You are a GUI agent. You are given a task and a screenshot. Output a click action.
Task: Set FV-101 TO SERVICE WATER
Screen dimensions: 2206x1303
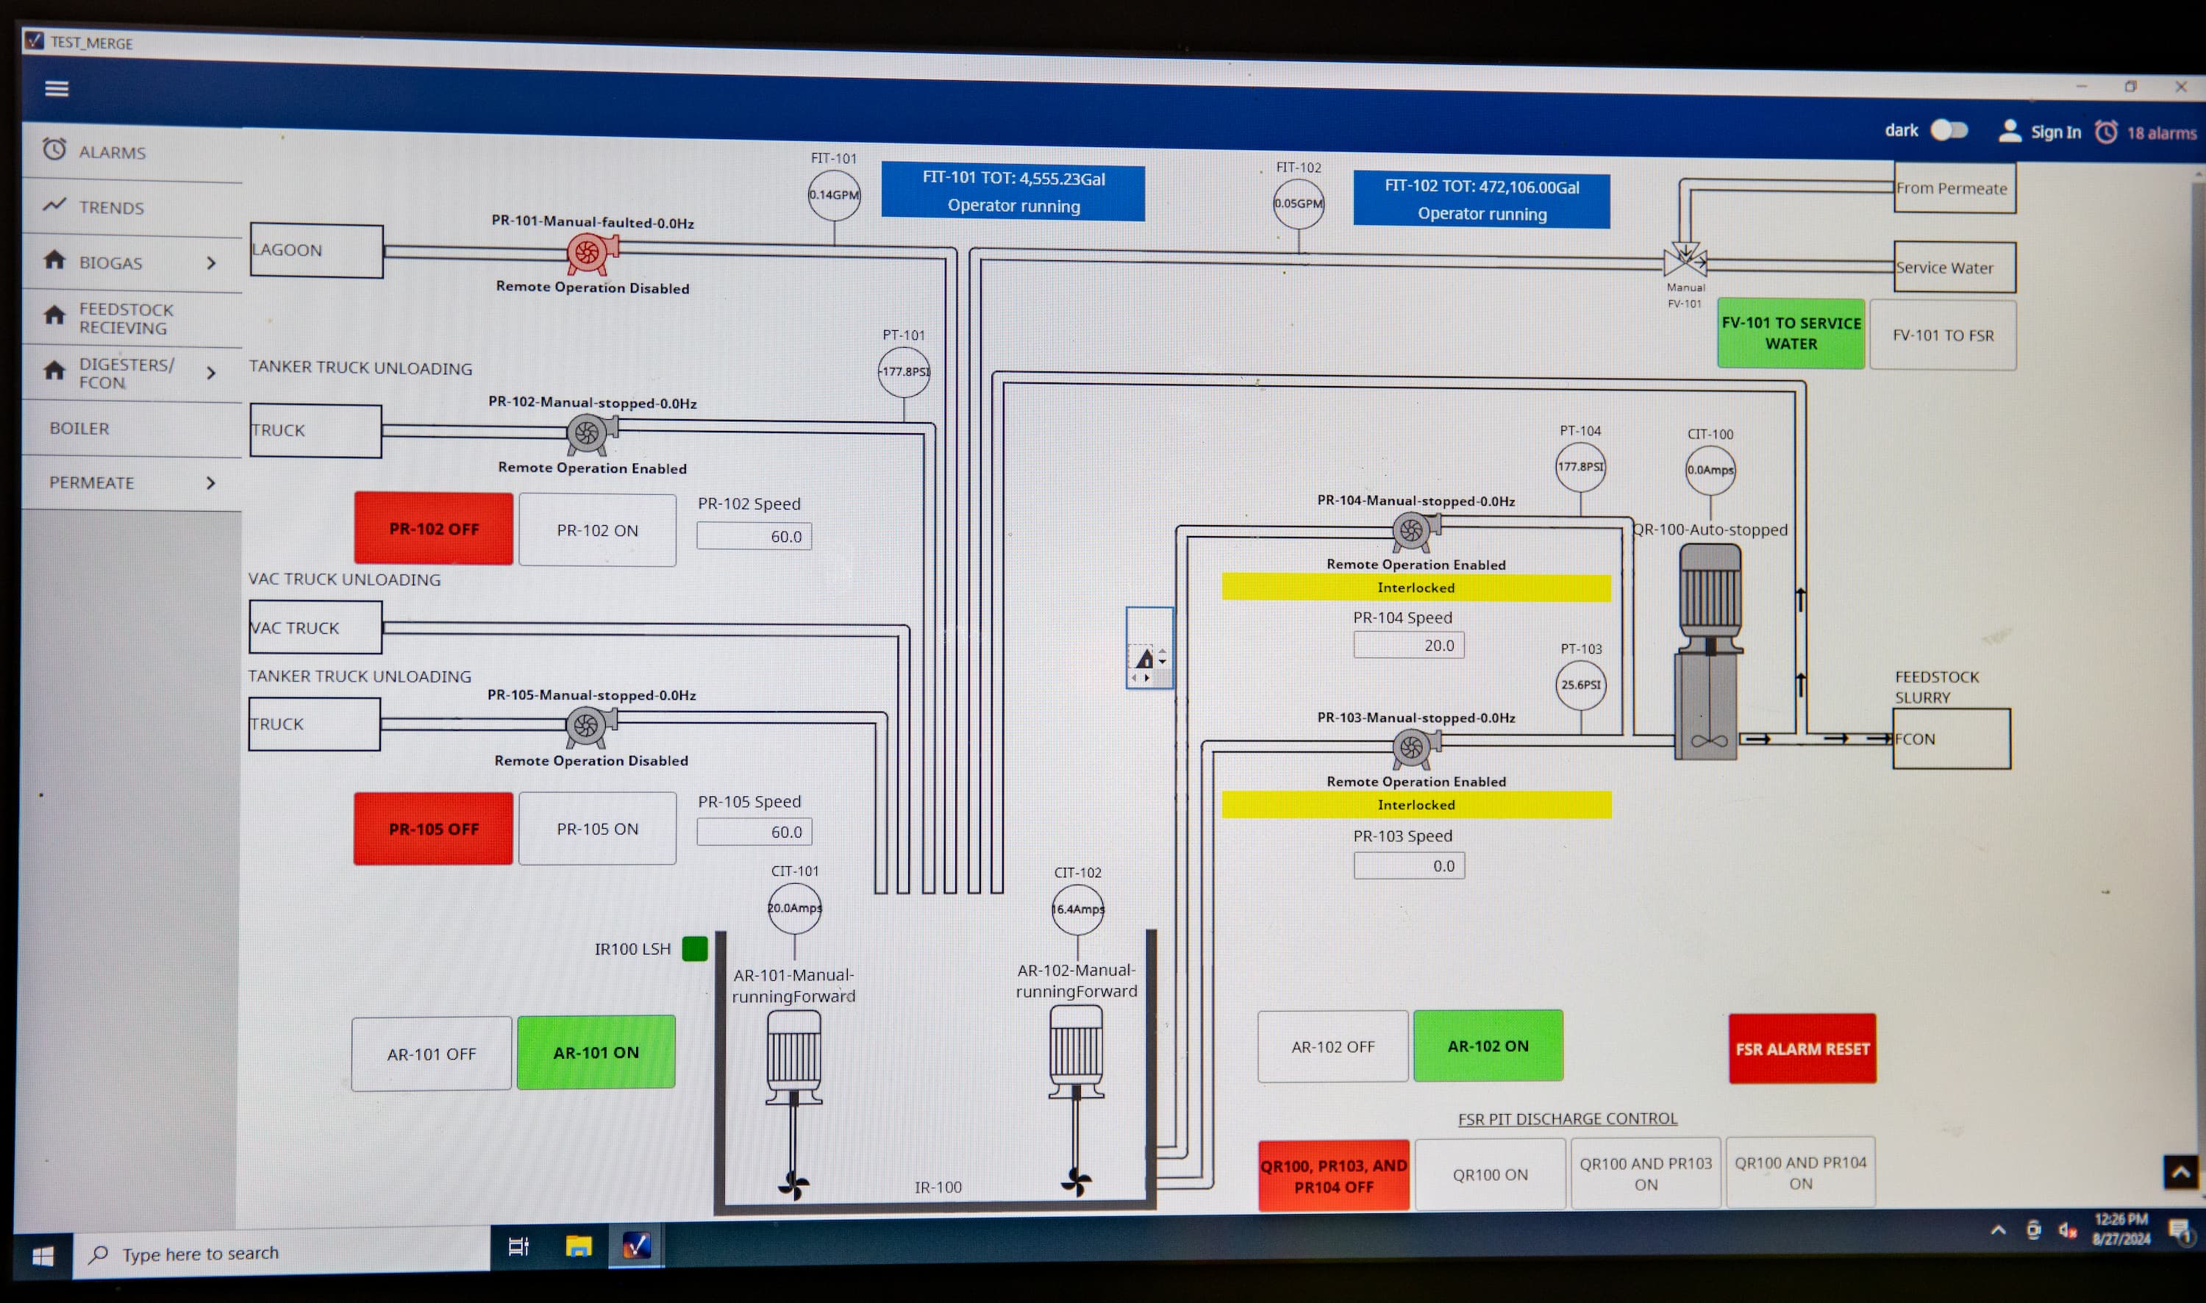click(x=1791, y=334)
